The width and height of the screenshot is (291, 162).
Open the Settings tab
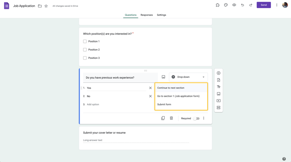[x=162, y=15]
